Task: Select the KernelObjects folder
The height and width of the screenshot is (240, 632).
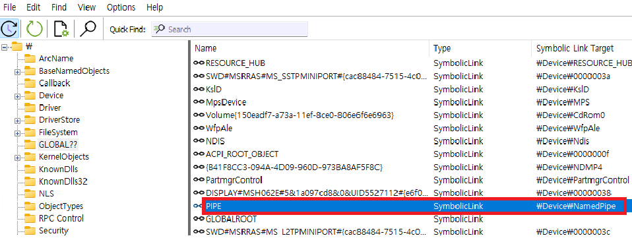Action: pos(64,157)
